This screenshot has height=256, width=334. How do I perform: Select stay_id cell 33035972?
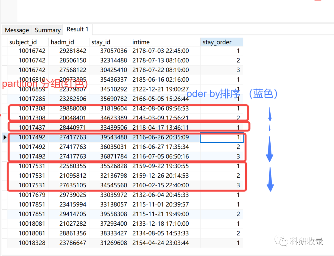pos(109,195)
